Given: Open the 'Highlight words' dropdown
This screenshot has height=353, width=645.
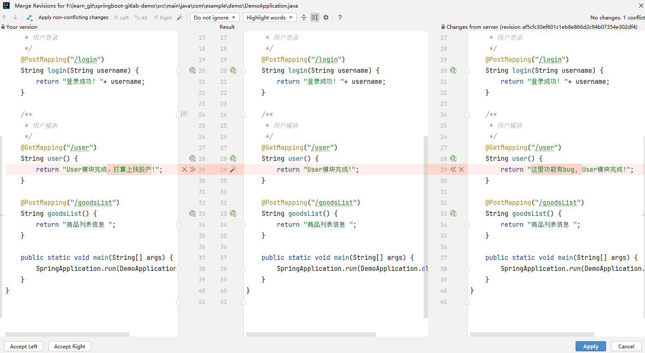Looking at the screenshot, I should tap(270, 17).
